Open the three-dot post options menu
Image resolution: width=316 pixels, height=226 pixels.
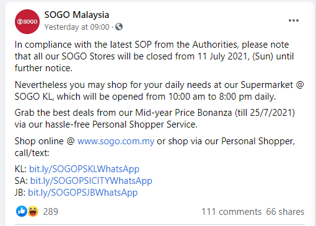pos(294,20)
